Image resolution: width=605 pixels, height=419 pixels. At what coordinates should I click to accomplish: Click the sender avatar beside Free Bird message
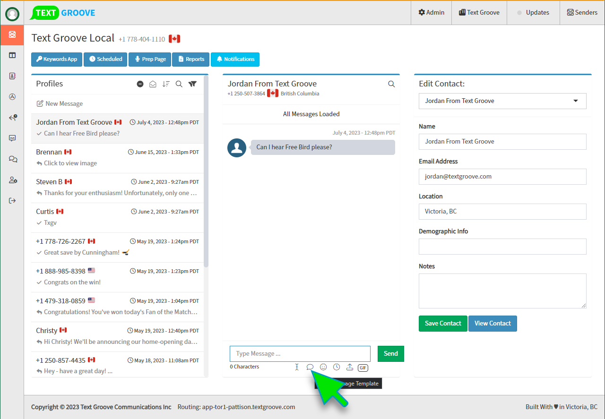pyautogui.click(x=237, y=148)
